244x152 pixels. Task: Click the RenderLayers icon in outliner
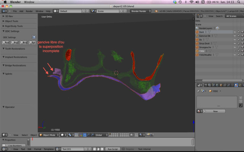click(x=197, y=28)
